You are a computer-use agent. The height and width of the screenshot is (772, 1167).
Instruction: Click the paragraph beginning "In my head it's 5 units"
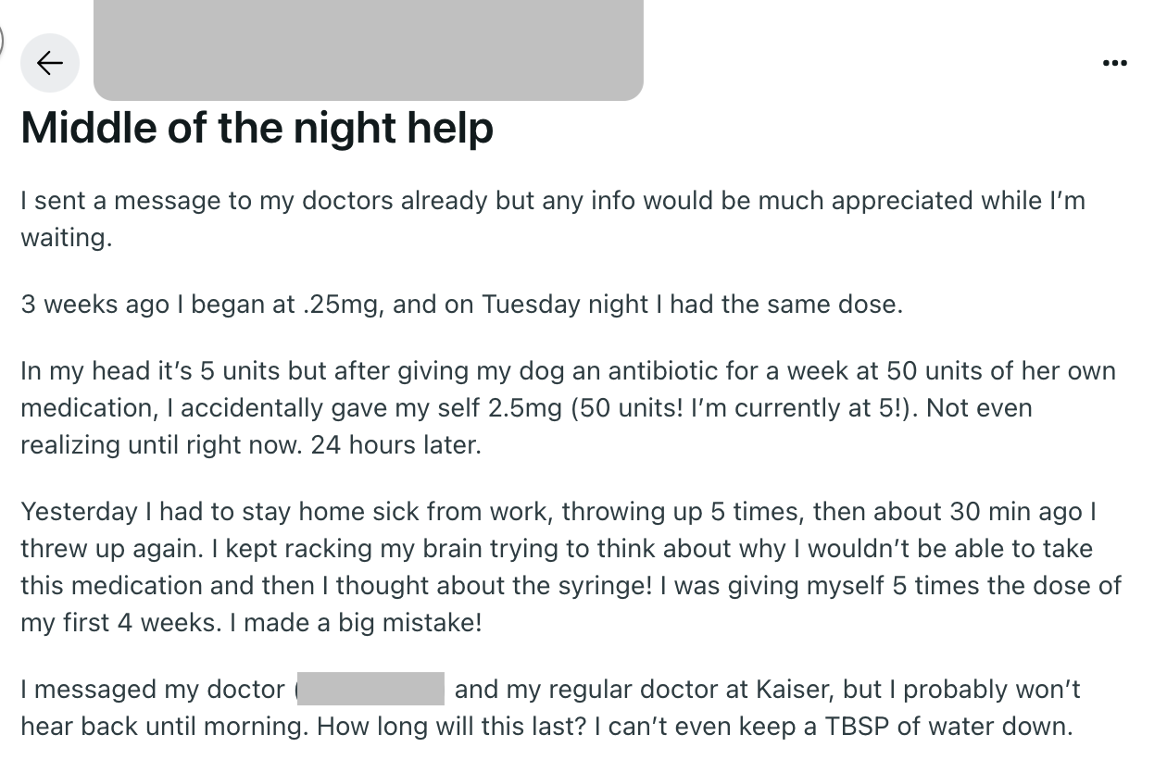coord(568,408)
